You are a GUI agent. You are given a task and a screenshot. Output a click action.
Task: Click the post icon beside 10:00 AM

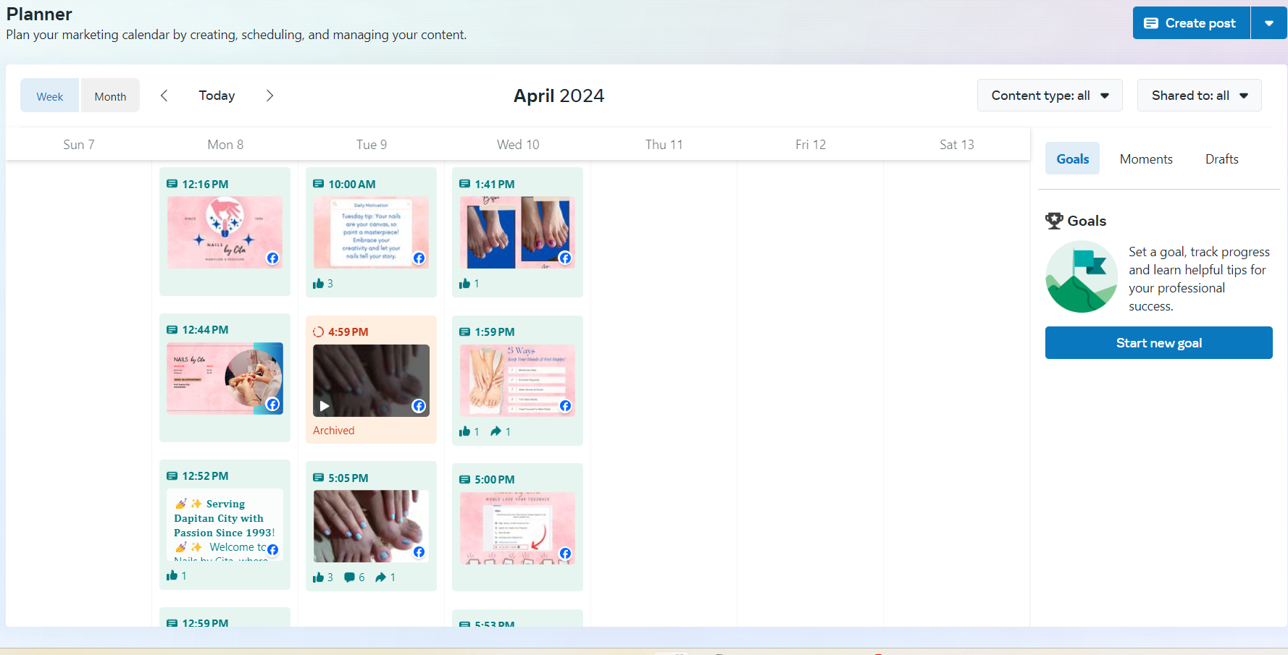click(x=319, y=184)
